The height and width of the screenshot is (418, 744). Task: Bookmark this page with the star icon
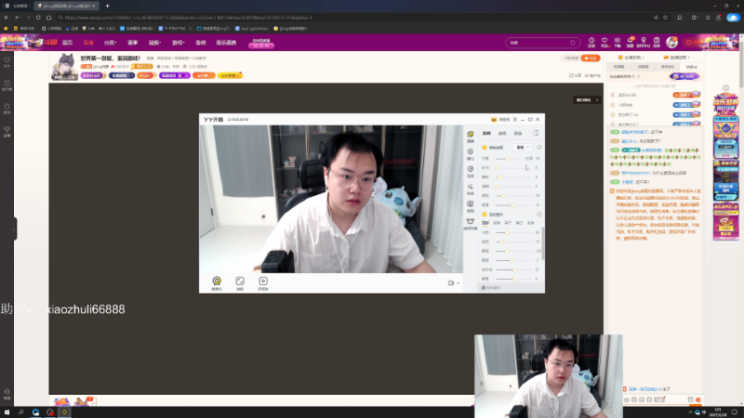pyautogui.click(x=665, y=18)
